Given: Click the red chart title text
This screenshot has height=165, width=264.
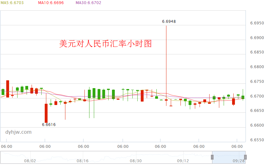Looking at the screenshot, I should click(x=105, y=44).
